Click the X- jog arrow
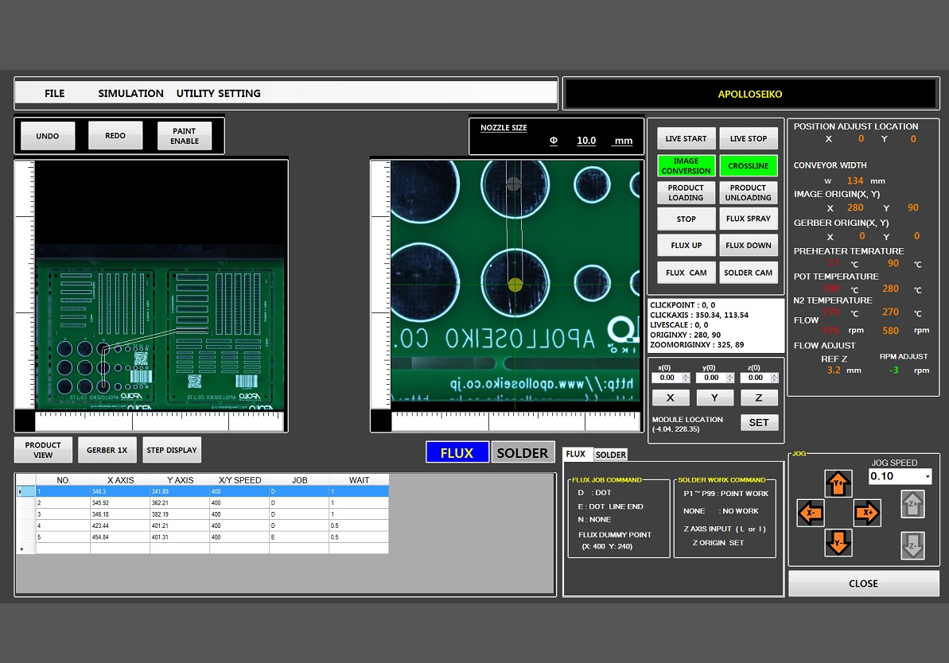Image resolution: width=949 pixels, height=663 pixels. (810, 514)
